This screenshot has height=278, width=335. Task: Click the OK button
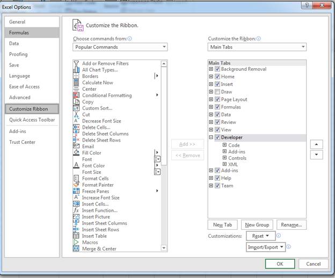click(280, 264)
